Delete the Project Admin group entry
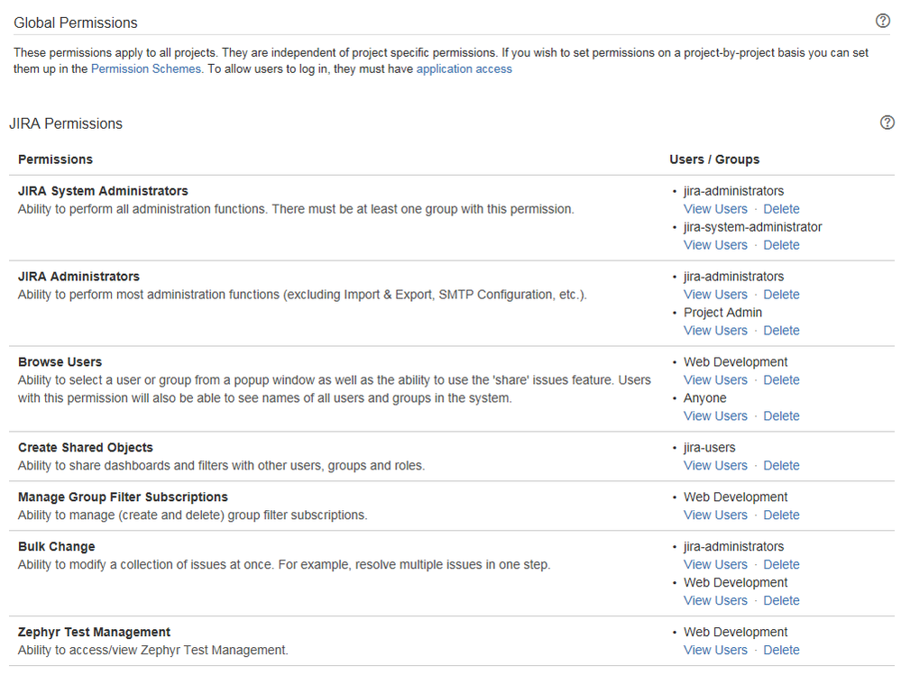The image size is (901, 684). pyautogui.click(x=781, y=331)
